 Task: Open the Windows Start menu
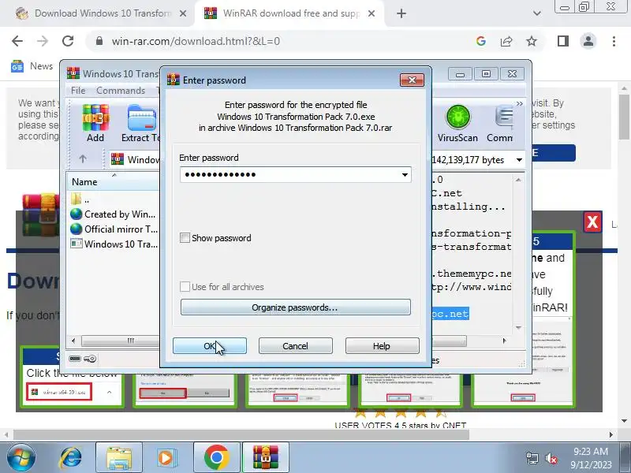click(x=21, y=458)
